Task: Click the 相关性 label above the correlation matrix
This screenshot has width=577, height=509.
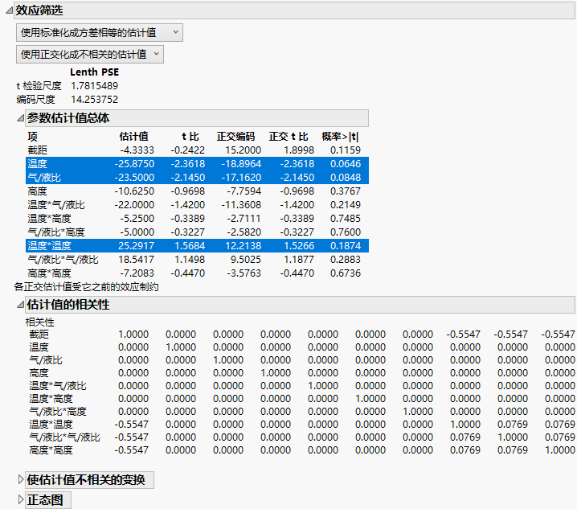Action: pos(39,322)
